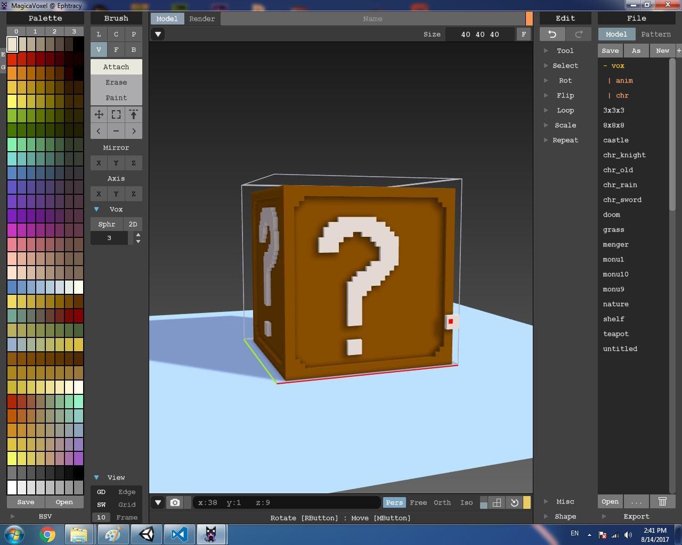The image size is (682, 545).
Task: Click the right chevron brush button
Action: coord(134,131)
